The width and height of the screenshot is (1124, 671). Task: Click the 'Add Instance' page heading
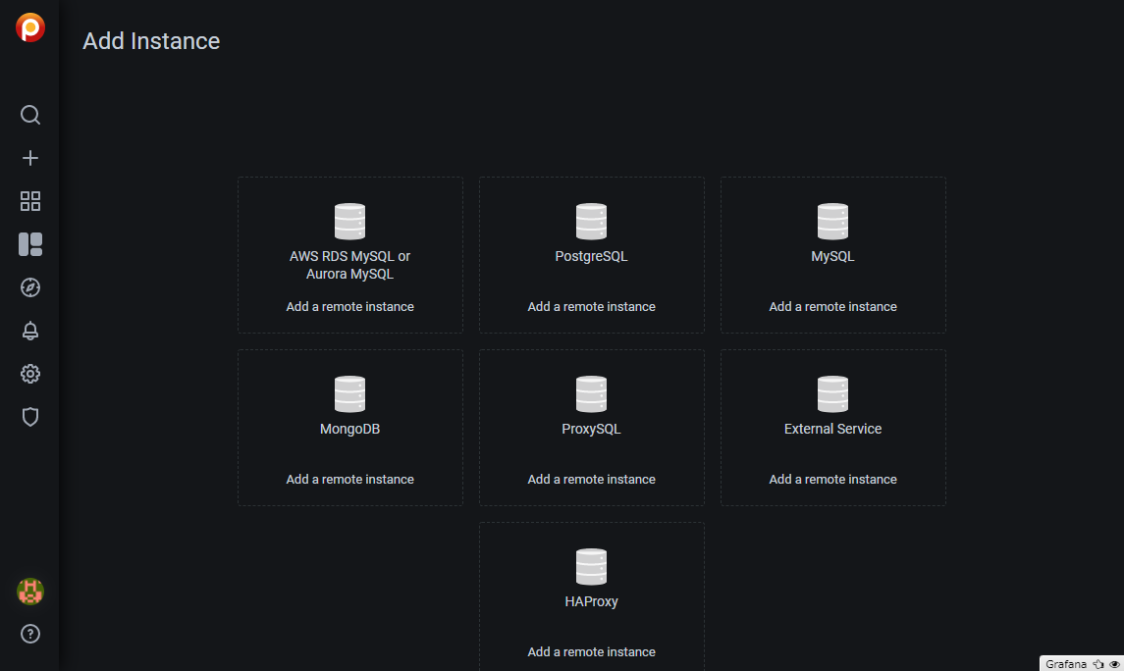(x=151, y=41)
